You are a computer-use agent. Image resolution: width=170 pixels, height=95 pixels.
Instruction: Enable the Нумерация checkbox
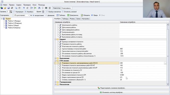coord(14,12)
